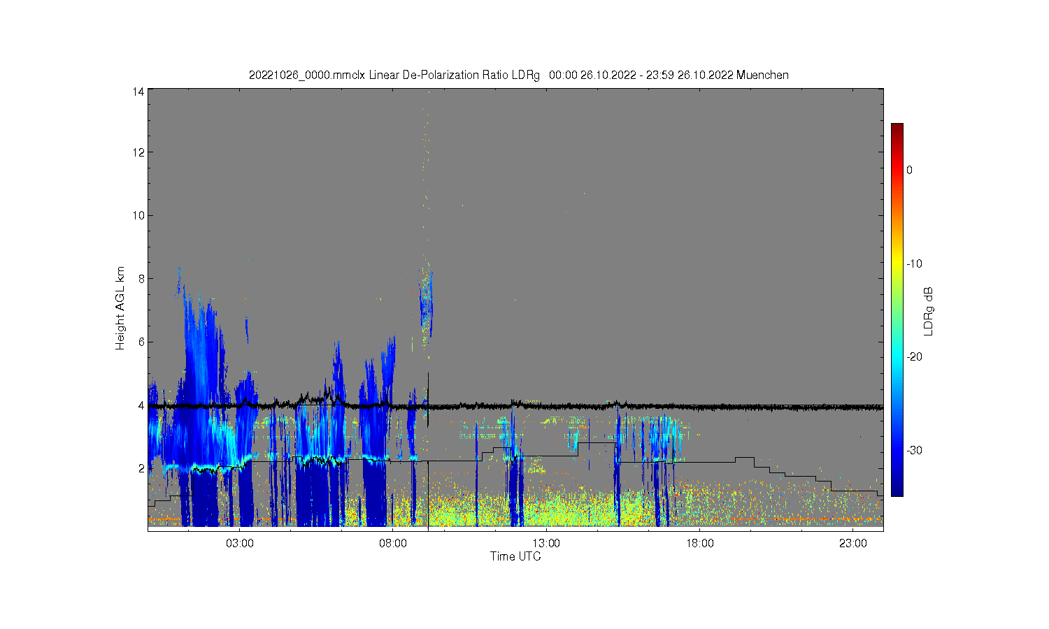Click the height axis label 8
This screenshot has width=1049, height=629.
(x=141, y=278)
